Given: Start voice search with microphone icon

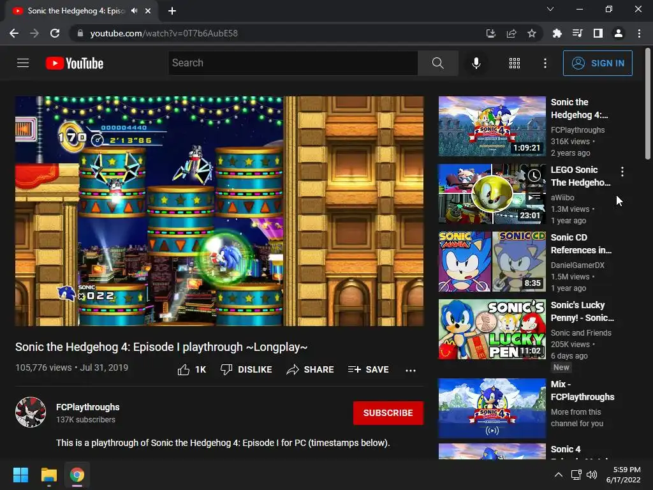Looking at the screenshot, I should pos(476,63).
